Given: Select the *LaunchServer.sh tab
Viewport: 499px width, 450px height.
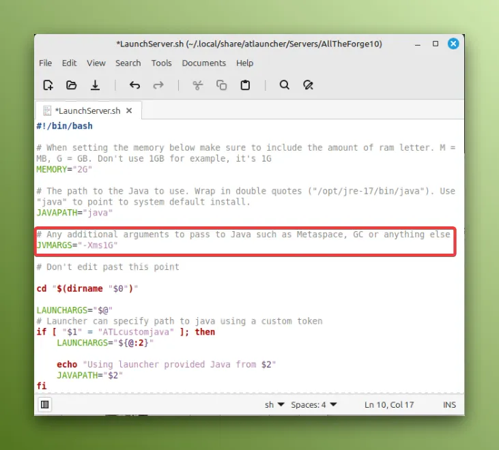Looking at the screenshot, I should point(88,110).
